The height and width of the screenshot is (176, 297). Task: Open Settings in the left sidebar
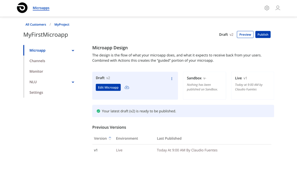pyautogui.click(x=36, y=92)
